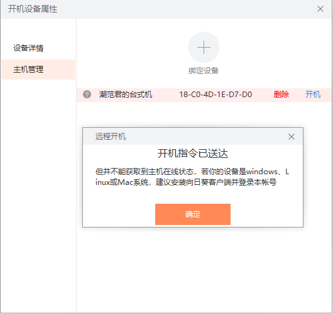This screenshot has width=333, height=314.
Task: Click empty content area below the dialog
Action: point(204,269)
